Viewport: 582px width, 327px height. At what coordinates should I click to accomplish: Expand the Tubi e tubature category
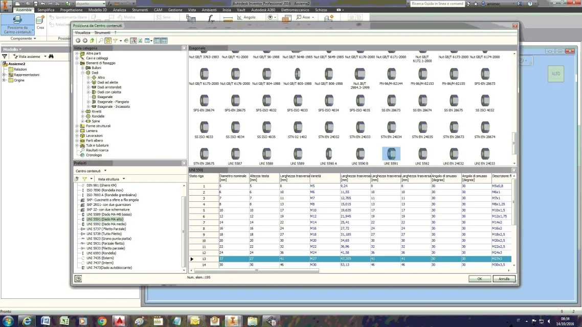coord(77,145)
